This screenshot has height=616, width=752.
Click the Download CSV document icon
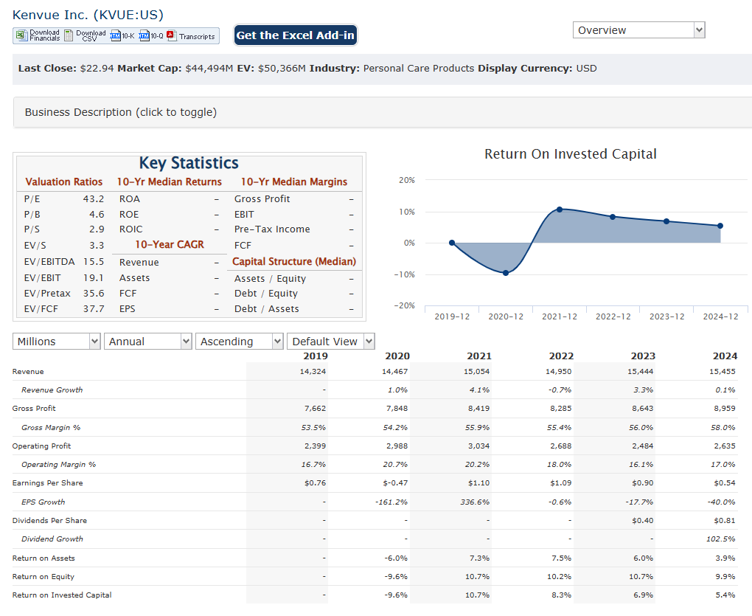[69, 35]
